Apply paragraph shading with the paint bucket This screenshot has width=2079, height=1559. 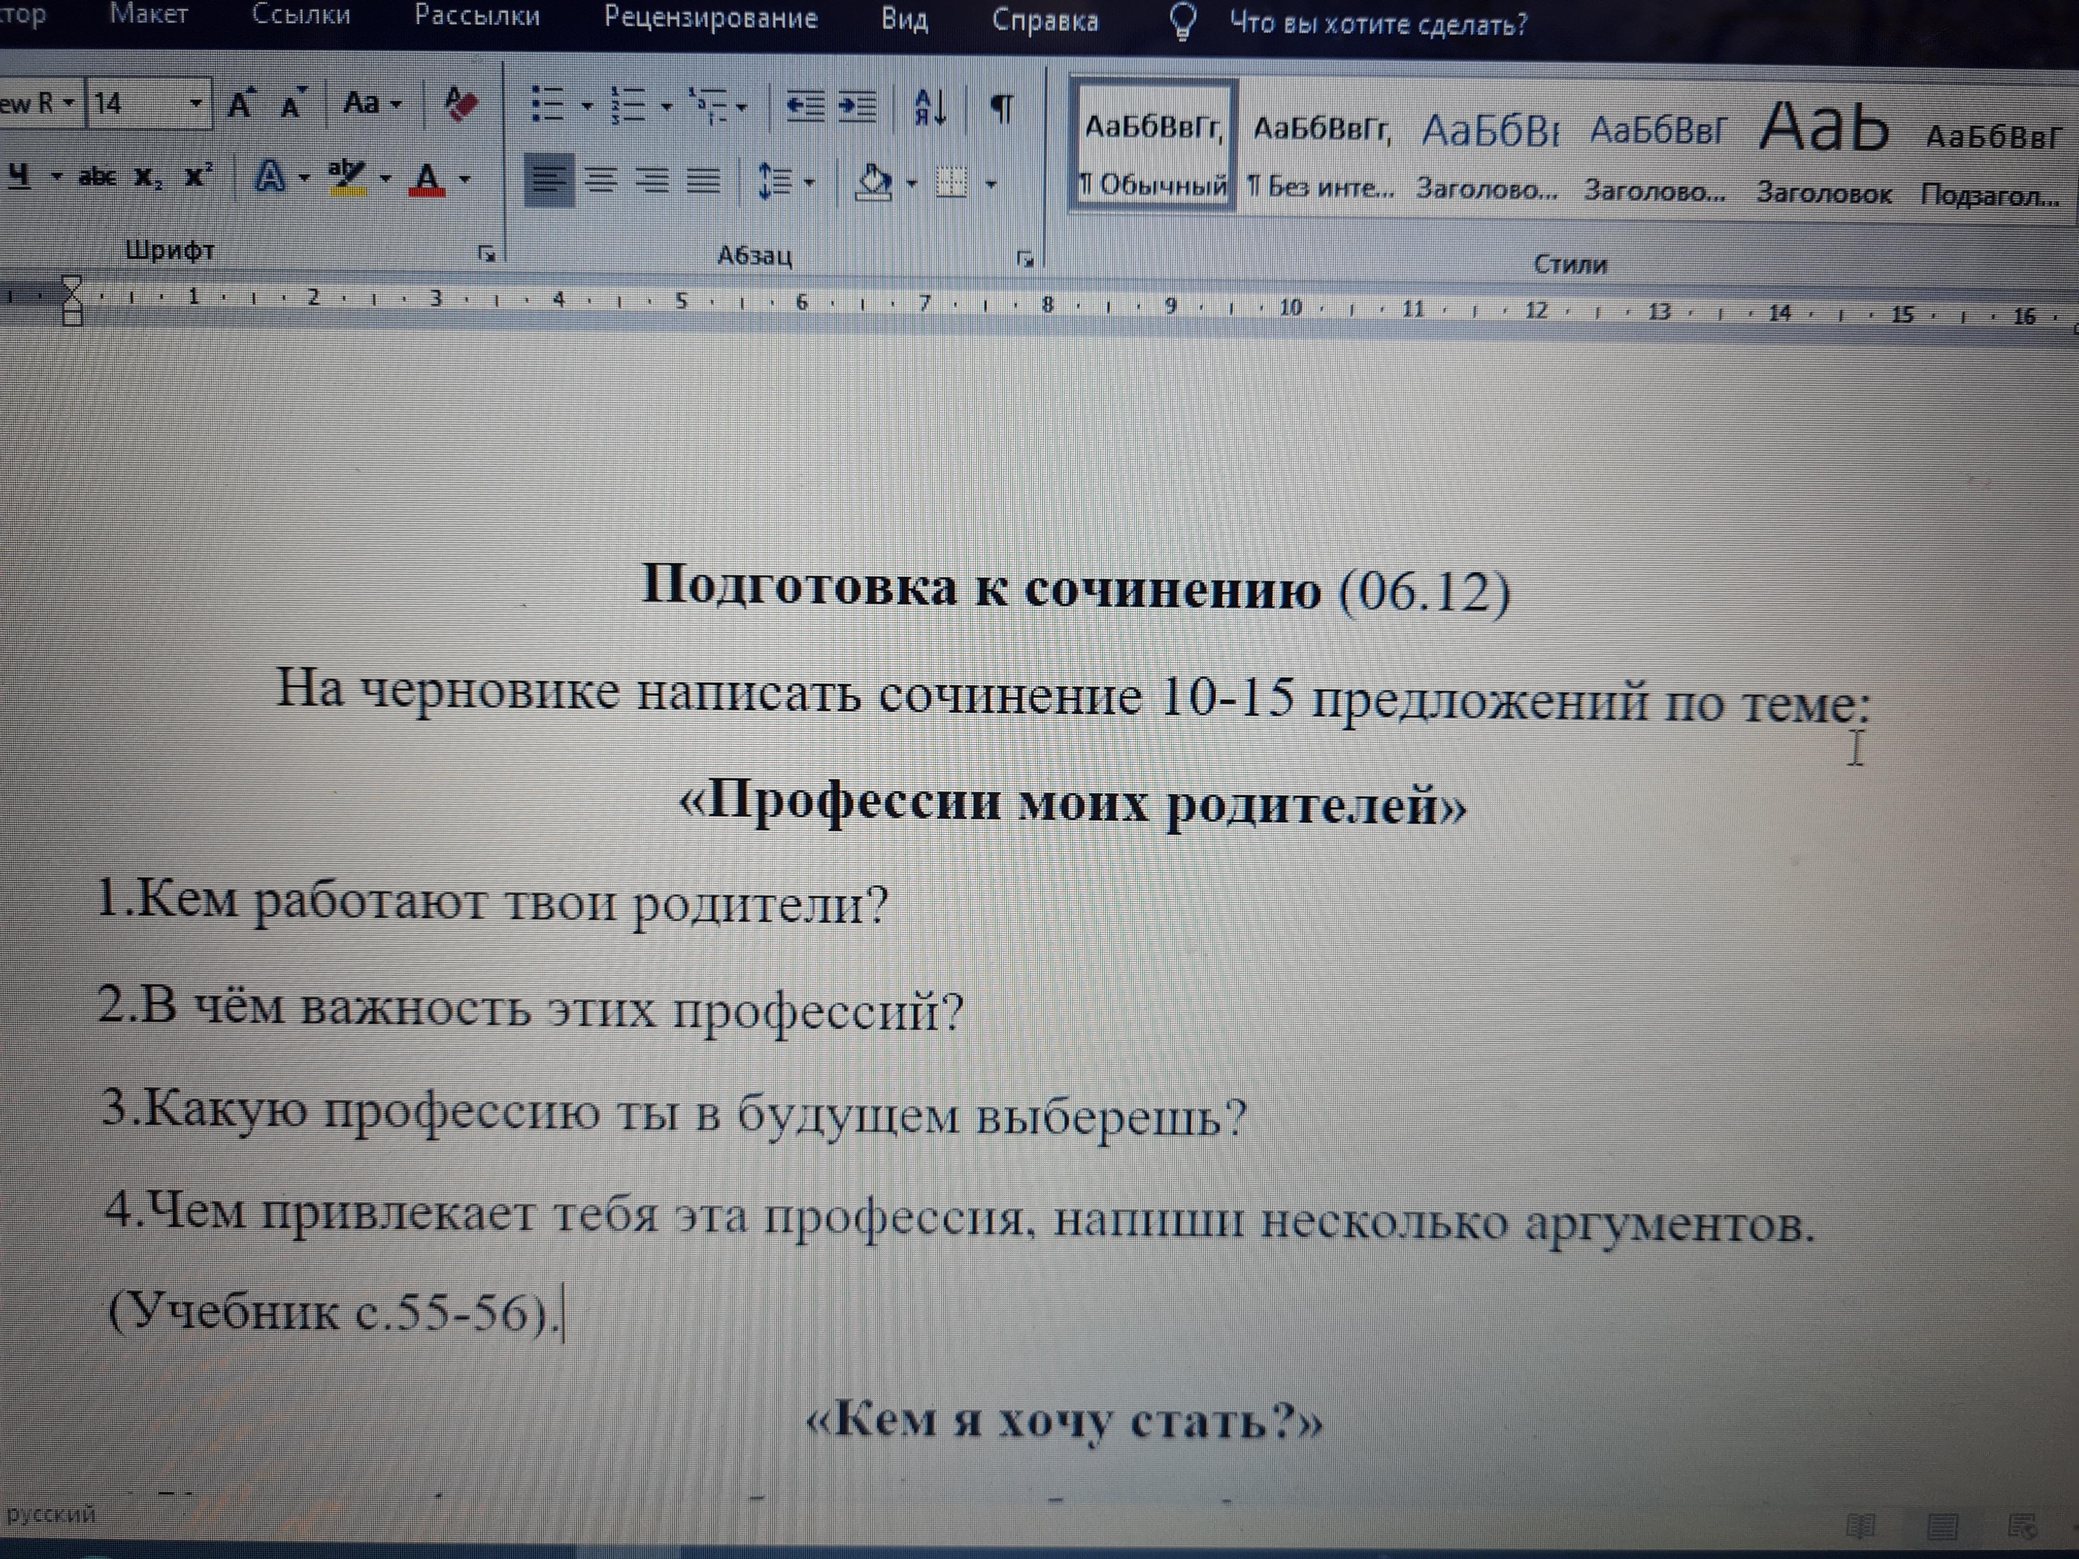pos(873,183)
